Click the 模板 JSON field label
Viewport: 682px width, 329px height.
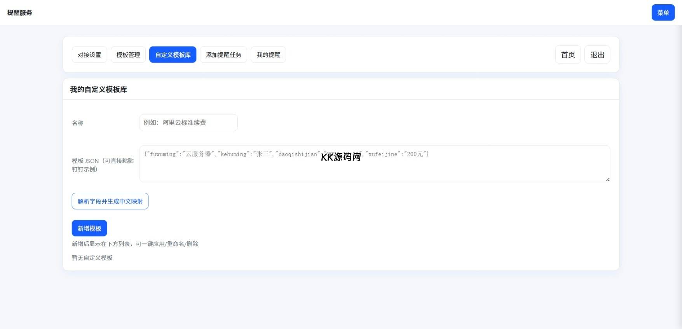point(103,165)
